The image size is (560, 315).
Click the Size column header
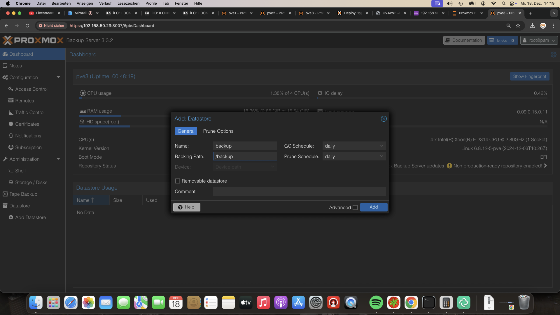pyautogui.click(x=126, y=200)
